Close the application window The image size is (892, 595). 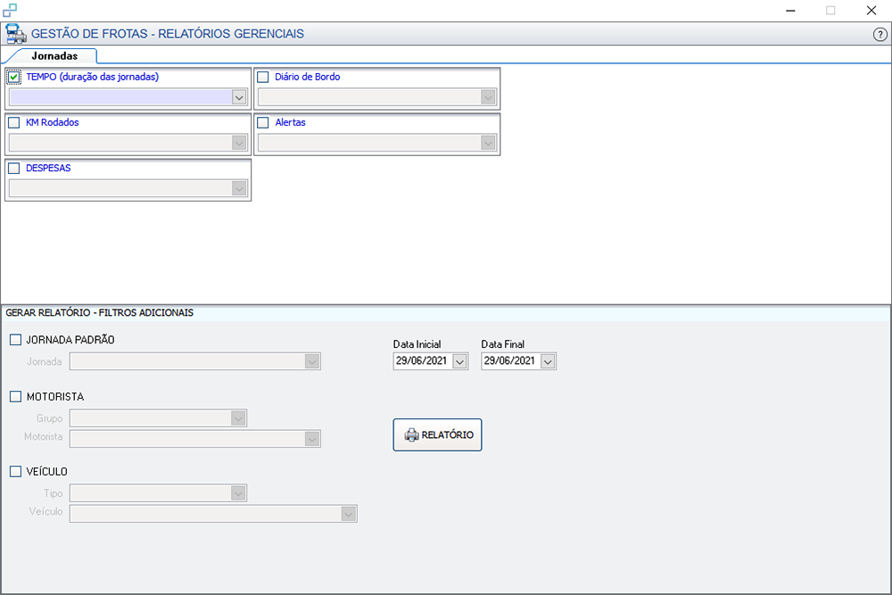coord(871,10)
